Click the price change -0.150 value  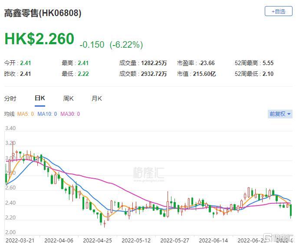[x=92, y=45]
